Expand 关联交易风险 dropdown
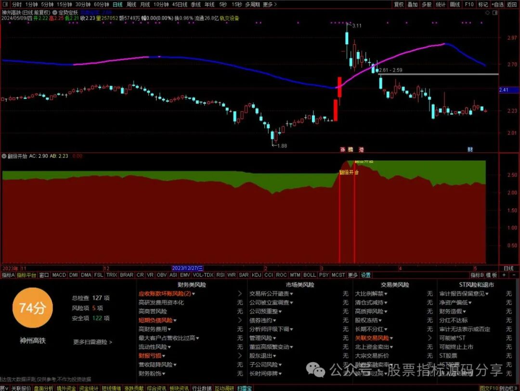Viewport: 520px width, 391px height. pyautogui.click(x=391, y=338)
